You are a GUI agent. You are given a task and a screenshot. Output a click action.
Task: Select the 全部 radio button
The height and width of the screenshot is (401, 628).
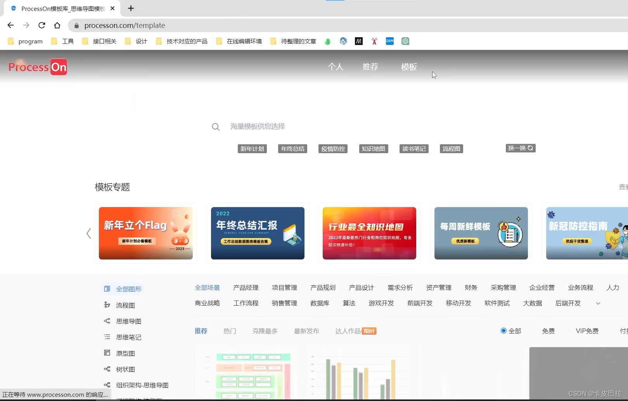pyautogui.click(x=503, y=331)
